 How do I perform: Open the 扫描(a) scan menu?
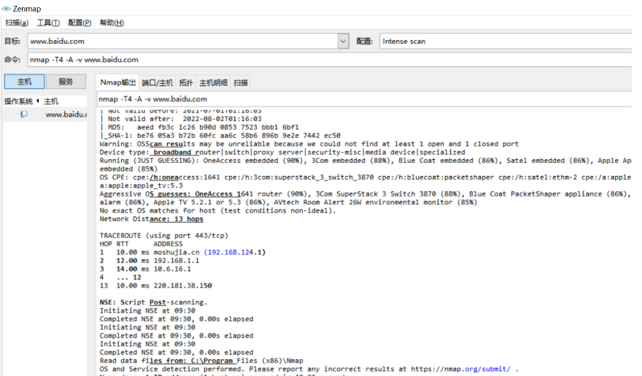[x=17, y=23]
